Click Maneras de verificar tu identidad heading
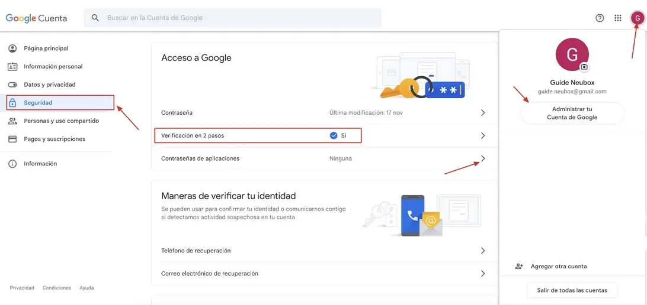 tap(229, 196)
